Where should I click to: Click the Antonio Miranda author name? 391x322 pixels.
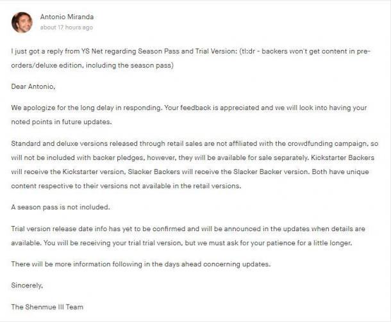(x=67, y=17)
